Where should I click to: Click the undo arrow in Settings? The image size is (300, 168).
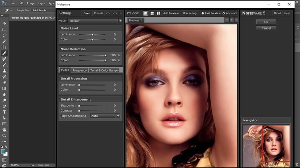(108, 13)
